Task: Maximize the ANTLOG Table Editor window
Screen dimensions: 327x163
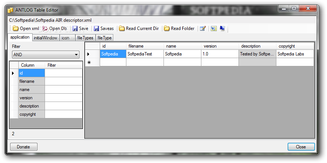Action: point(294,9)
